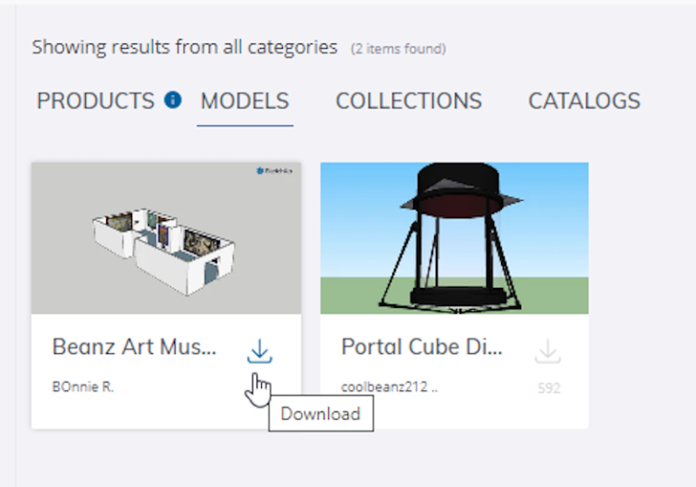Open the coolbeanz212 author profile link
Viewport: 696px width, 487px height.
[389, 387]
